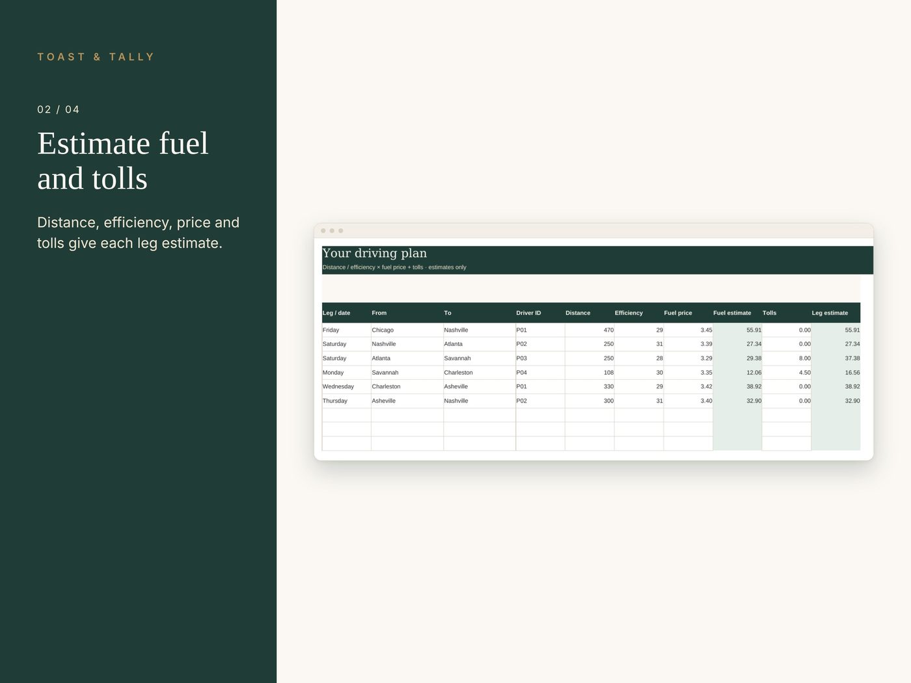Click the fuel price cell 3.45

pyautogui.click(x=688, y=330)
